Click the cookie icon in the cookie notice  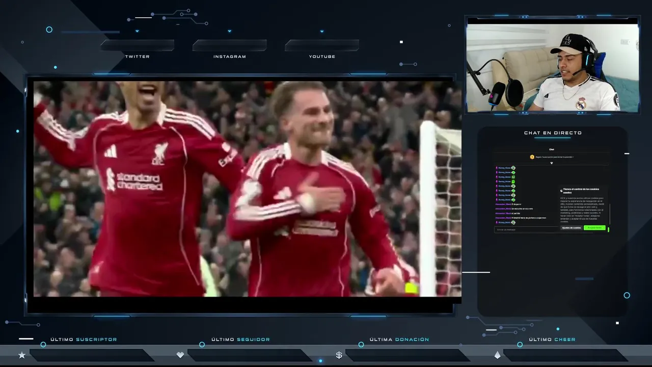[561, 191]
